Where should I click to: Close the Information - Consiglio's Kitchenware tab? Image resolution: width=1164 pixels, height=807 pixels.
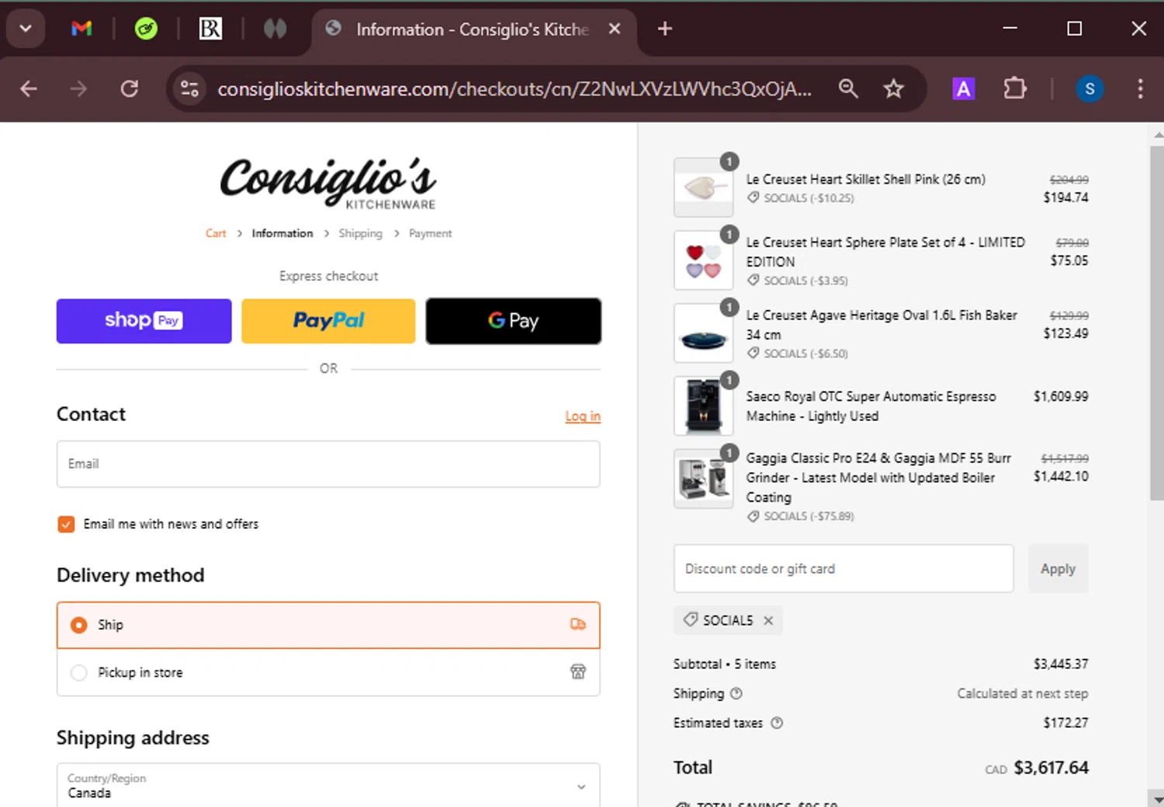point(615,29)
